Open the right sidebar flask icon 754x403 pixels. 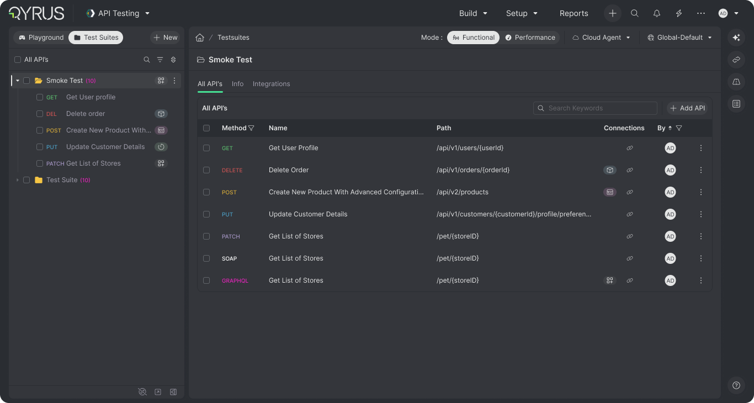(x=736, y=82)
